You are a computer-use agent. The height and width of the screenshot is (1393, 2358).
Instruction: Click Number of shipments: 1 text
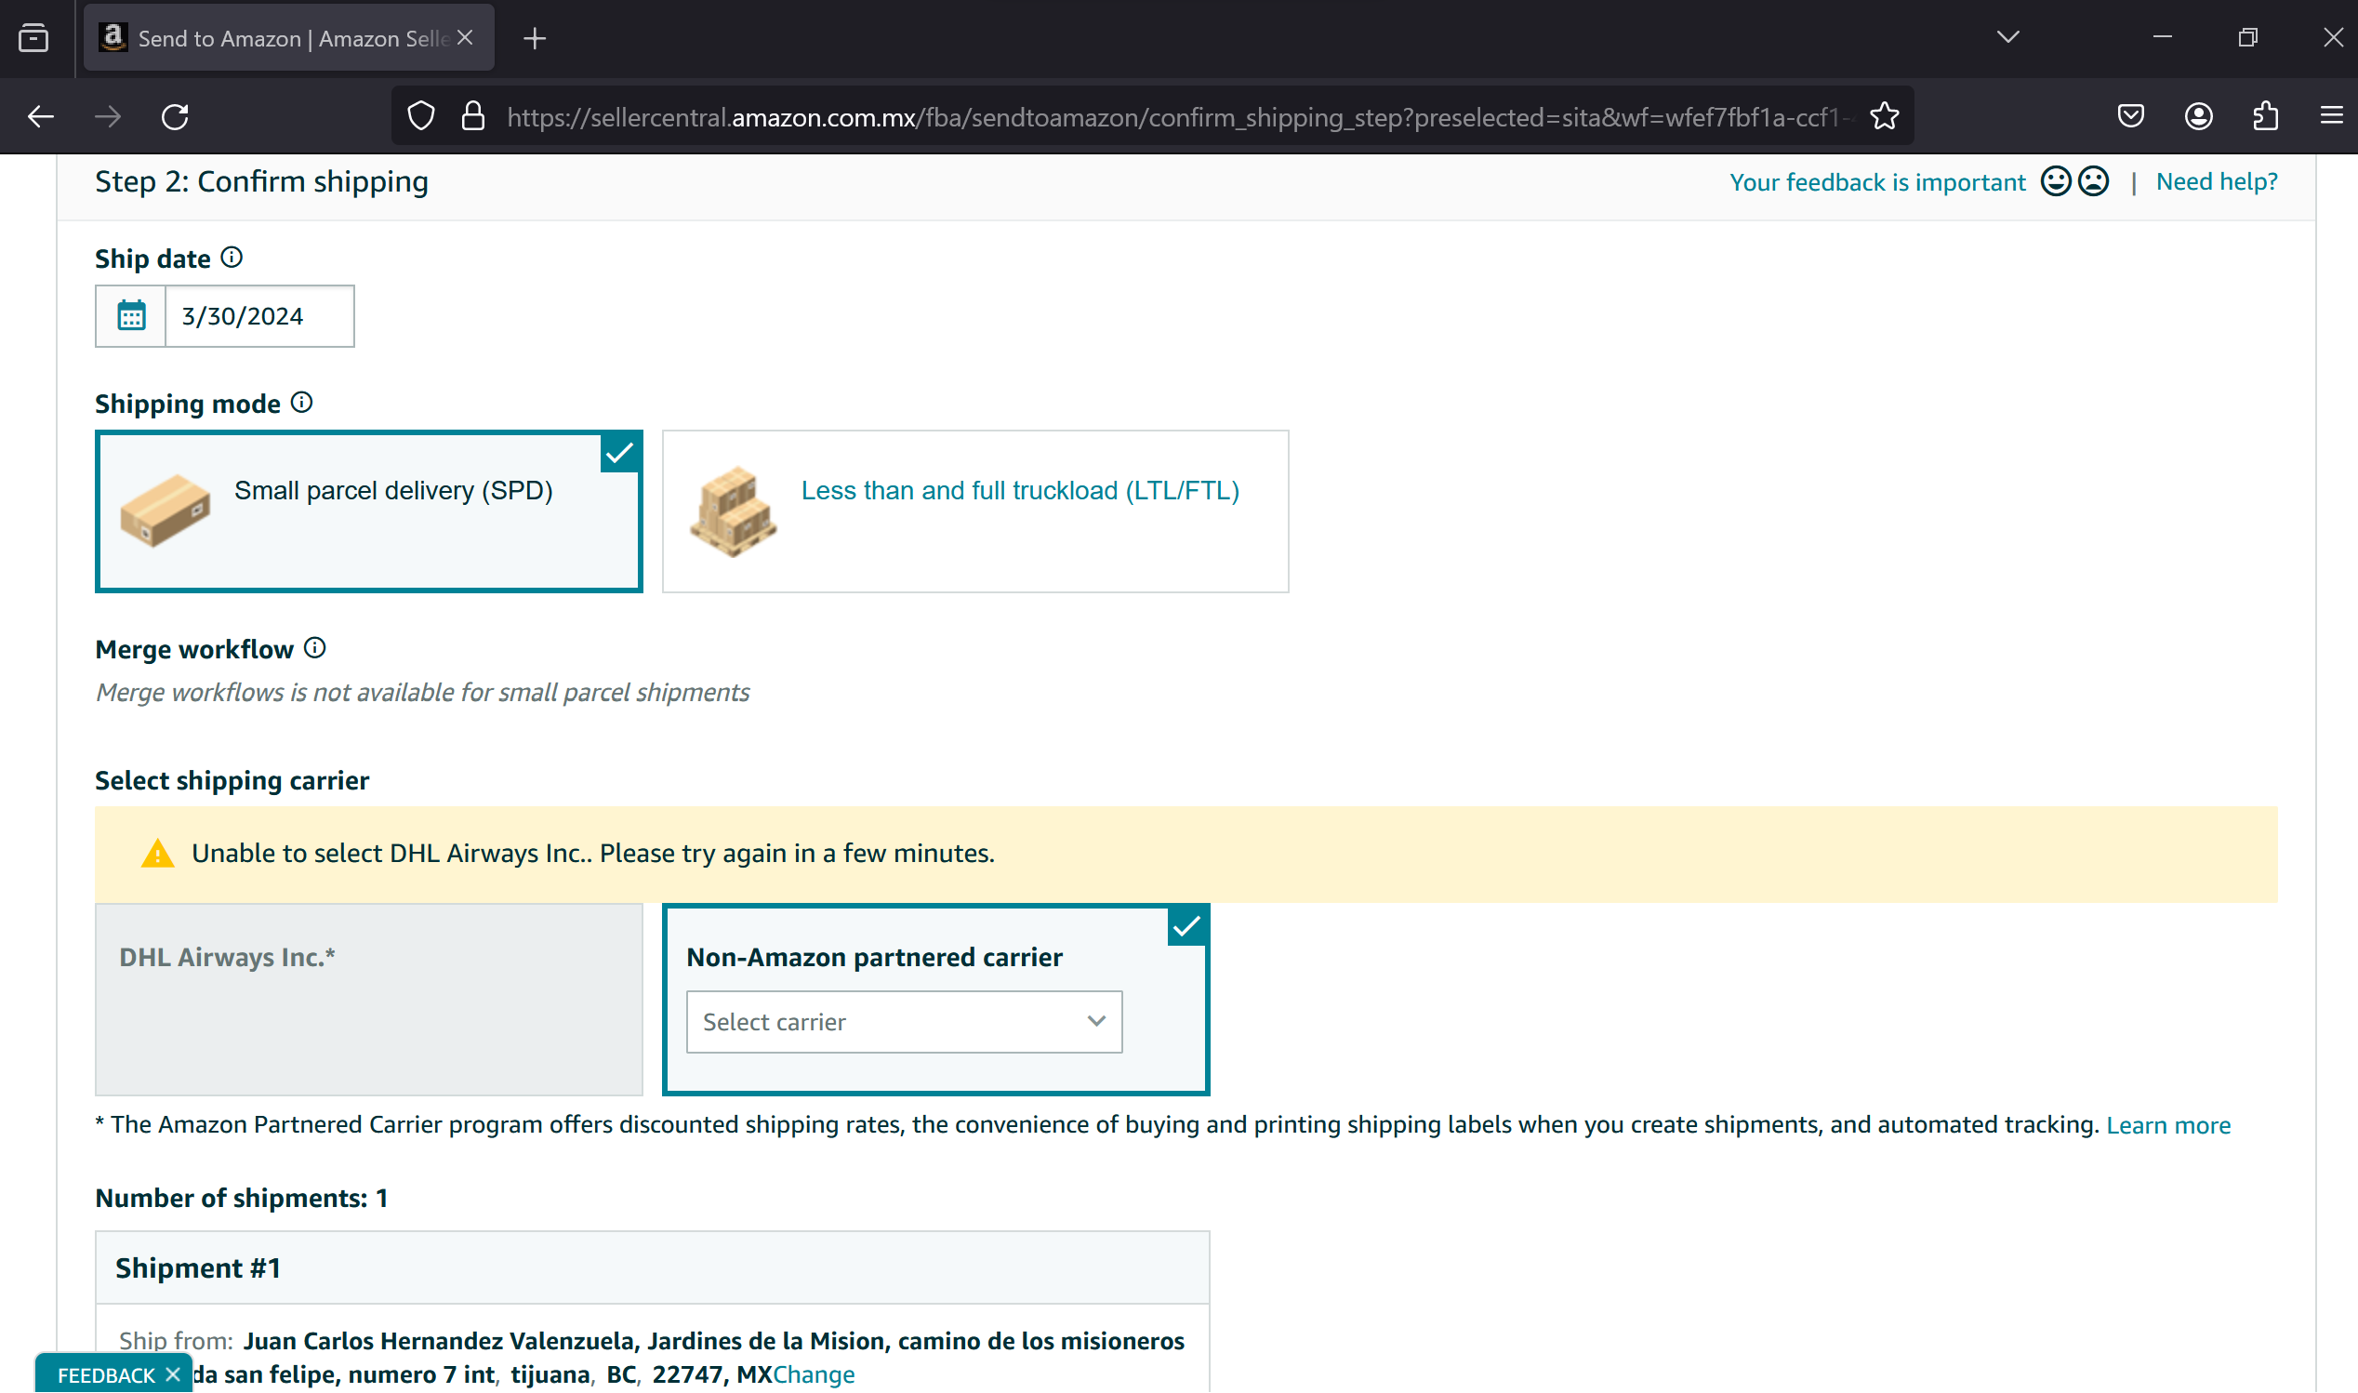tap(242, 1199)
